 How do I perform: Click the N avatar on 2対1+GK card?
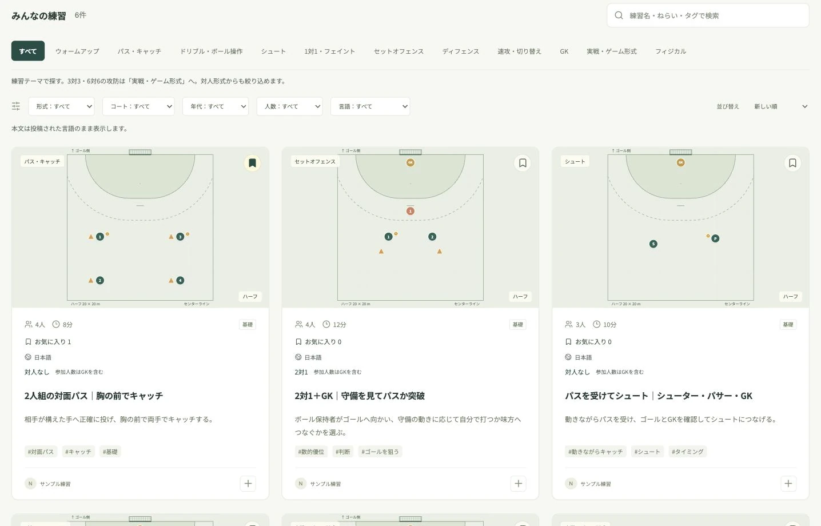301,484
